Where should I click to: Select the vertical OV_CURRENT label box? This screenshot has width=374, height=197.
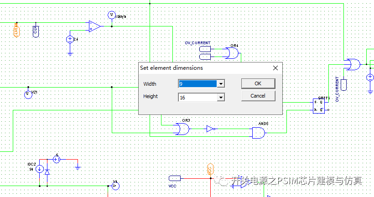343,85
